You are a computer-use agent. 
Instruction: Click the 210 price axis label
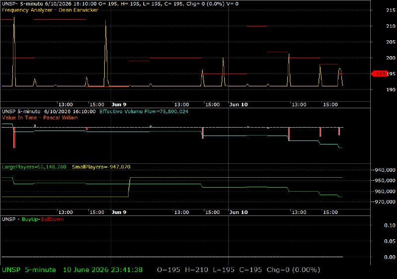(391, 26)
